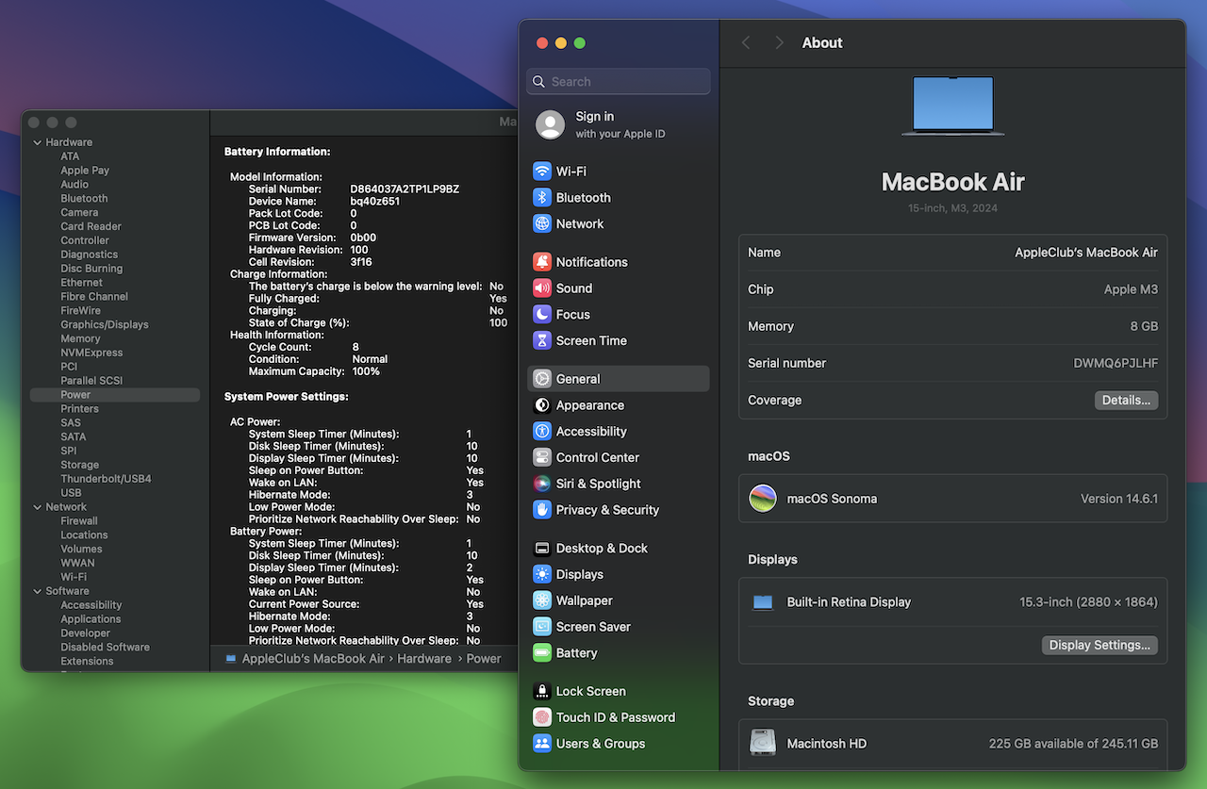
Task: Click the Sound speaker icon
Action: point(542,288)
